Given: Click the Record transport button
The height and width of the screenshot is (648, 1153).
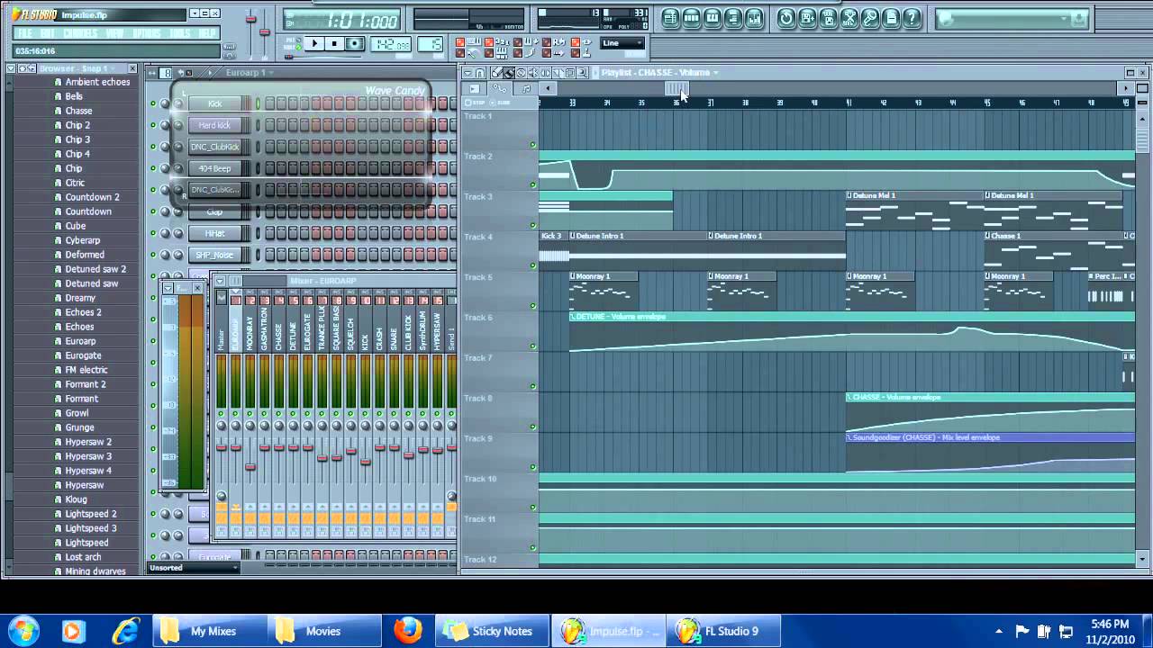Looking at the screenshot, I should pyautogui.click(x=355, y=43).
